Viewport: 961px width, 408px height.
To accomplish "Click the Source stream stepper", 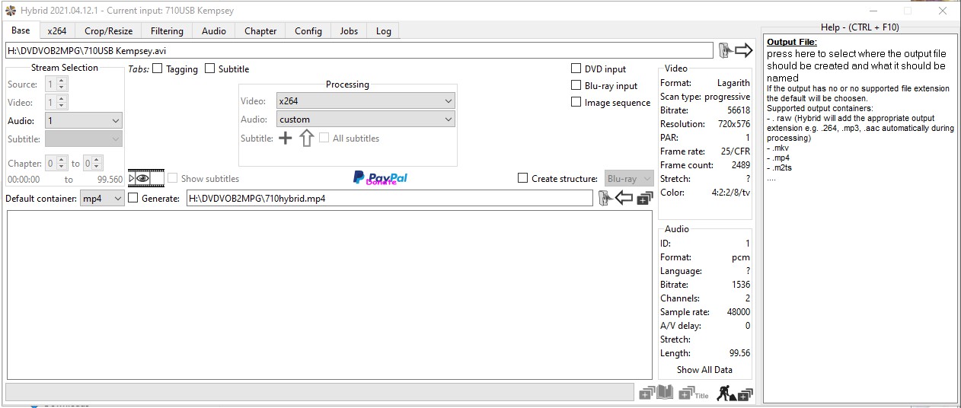I will pos(56,84).
